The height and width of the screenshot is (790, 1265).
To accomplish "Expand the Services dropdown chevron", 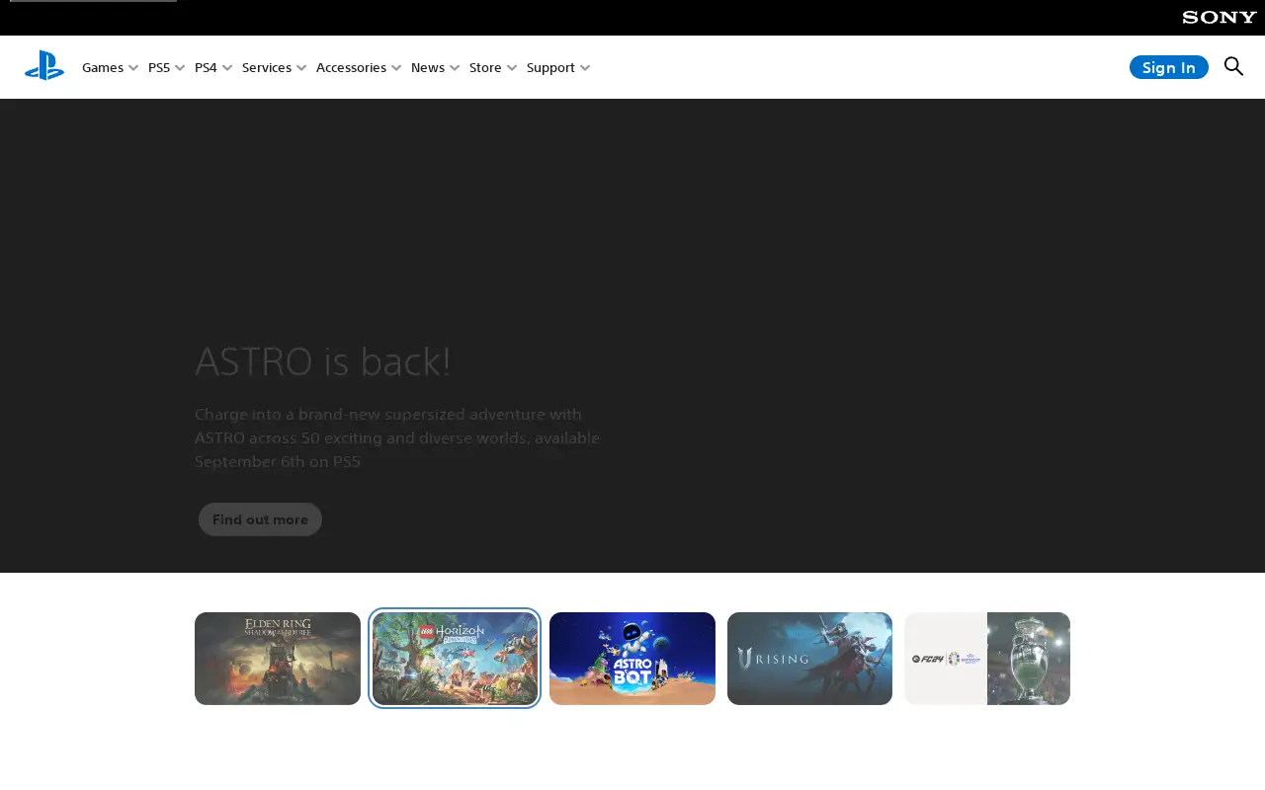I will [301, 67].
